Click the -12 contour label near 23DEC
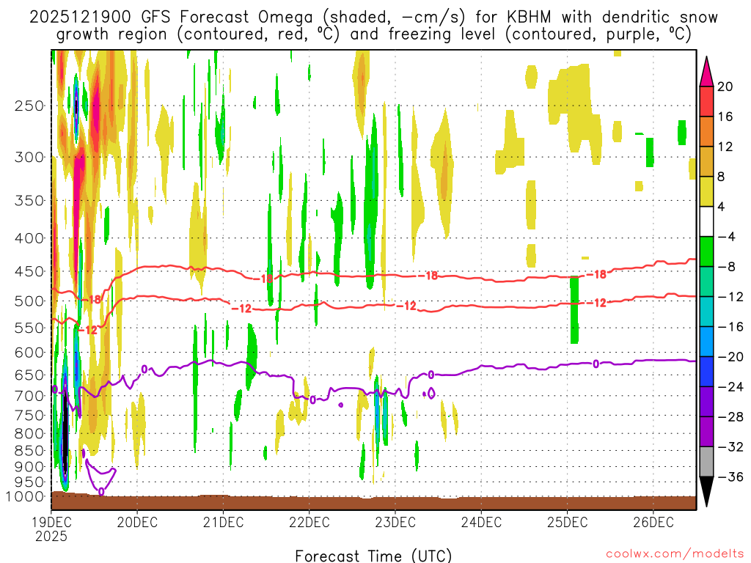This screenshot has height=563, width=751. point(406,306)
